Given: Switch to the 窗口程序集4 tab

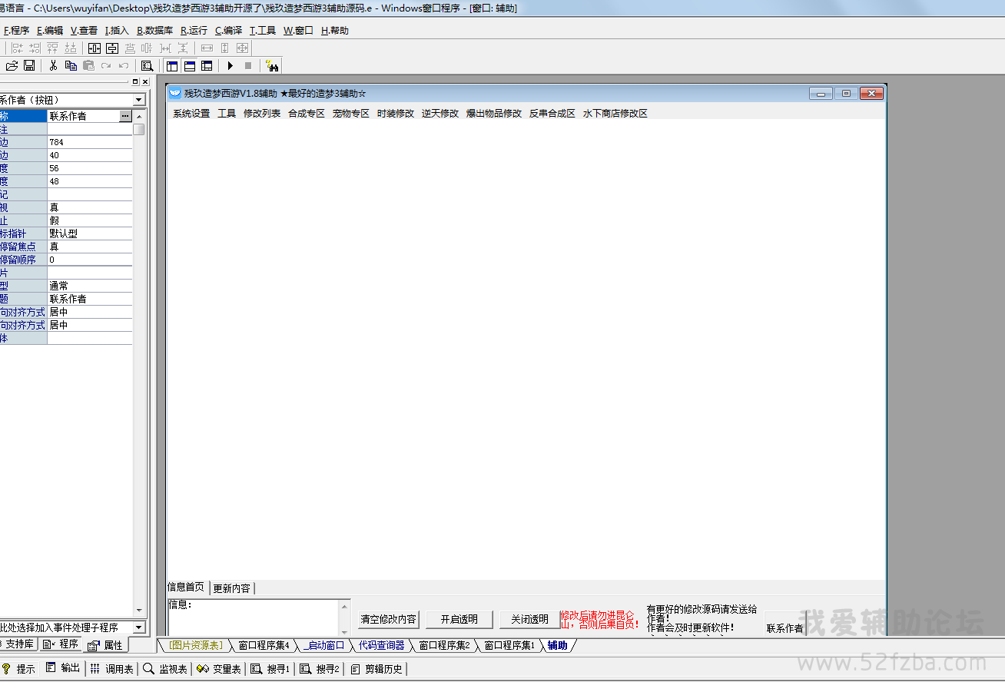Looking at the screenshot, I should (264, 645).
